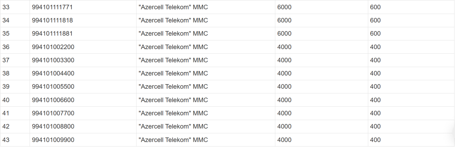Select the 600 value in row 35
The image size is (455, 147).
(375, 33)
